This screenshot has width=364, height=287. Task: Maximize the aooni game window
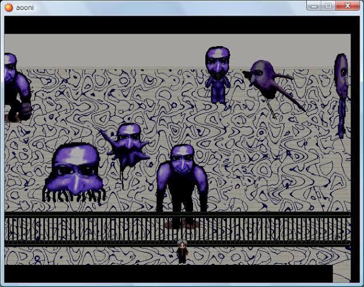(x=328, y=6)
